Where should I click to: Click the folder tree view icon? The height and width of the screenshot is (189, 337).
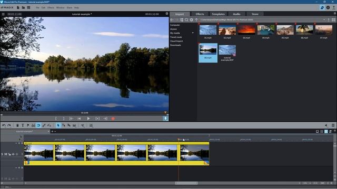[182, 20]
